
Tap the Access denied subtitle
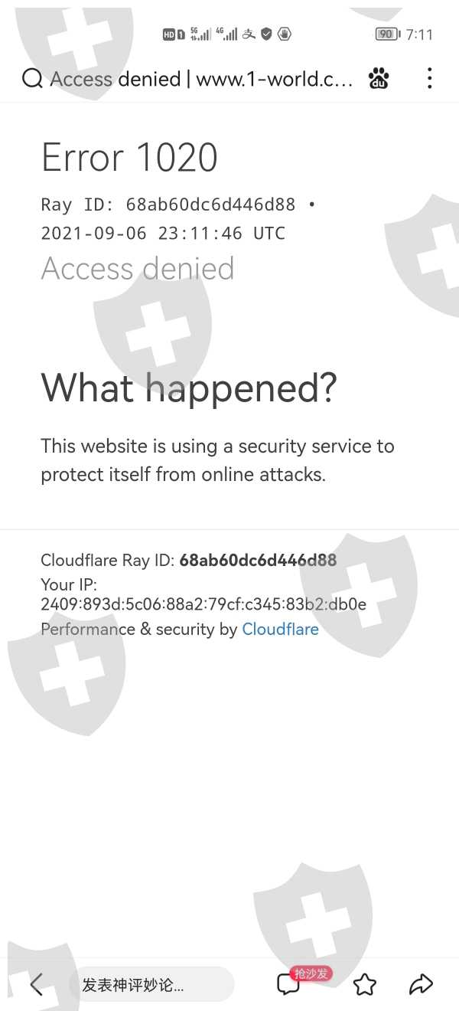tap(138, 269)
